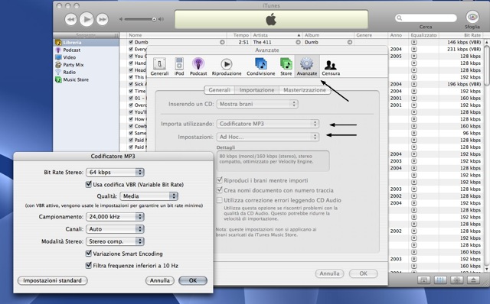Sort library by the Artista column

(276, 35)
